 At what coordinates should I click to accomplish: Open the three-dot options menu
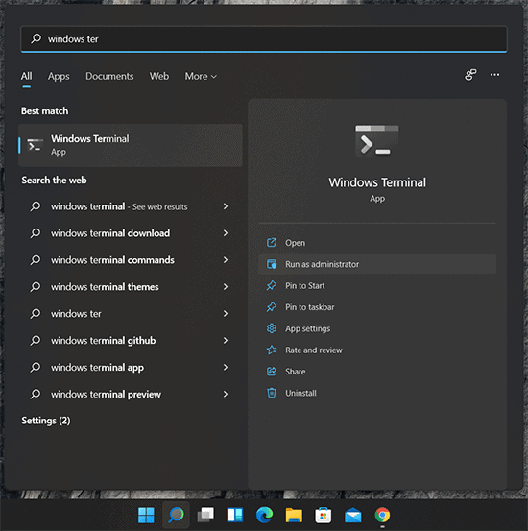click(x=494, y=75)
